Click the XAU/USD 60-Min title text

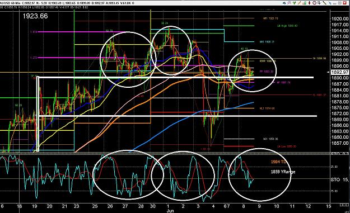tap(10, 3)
